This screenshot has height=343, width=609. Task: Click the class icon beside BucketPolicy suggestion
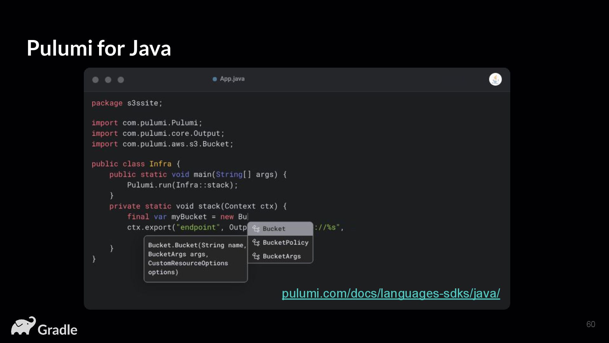click(x=256, y=243)
